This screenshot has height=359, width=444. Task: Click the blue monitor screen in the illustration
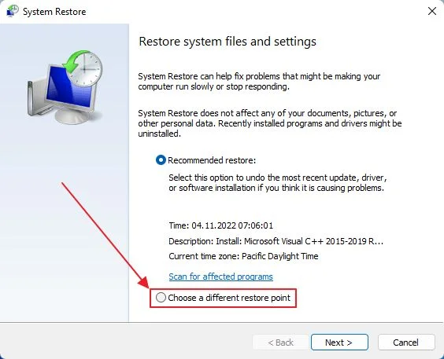pyautogui.click(x=68, y=86)
